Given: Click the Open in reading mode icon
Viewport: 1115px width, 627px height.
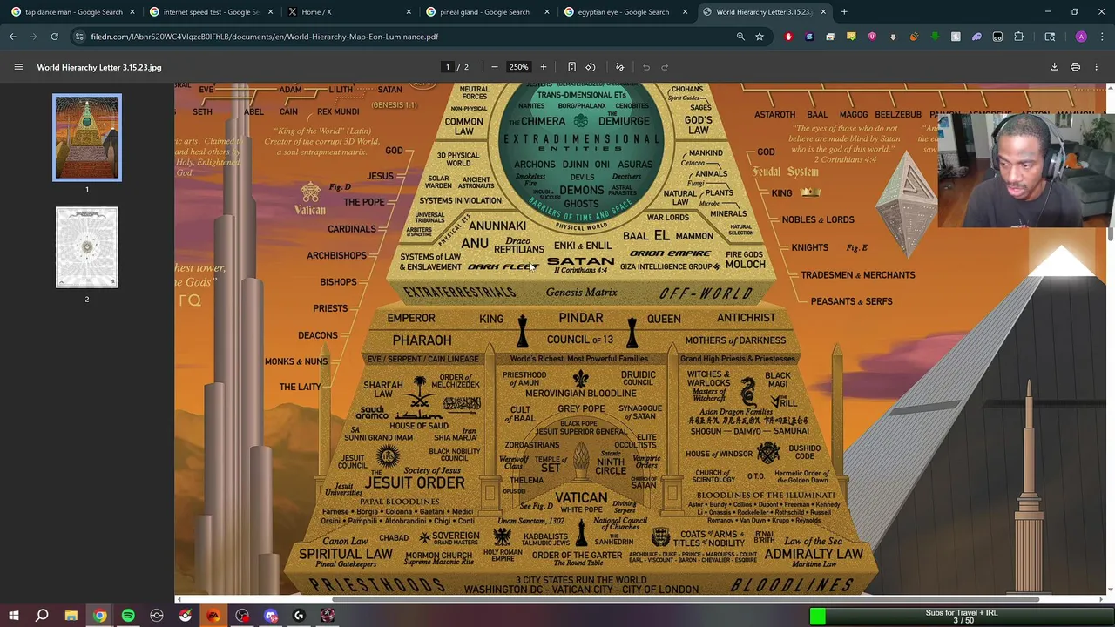Looking at the screenshot, I should 1050,37.
